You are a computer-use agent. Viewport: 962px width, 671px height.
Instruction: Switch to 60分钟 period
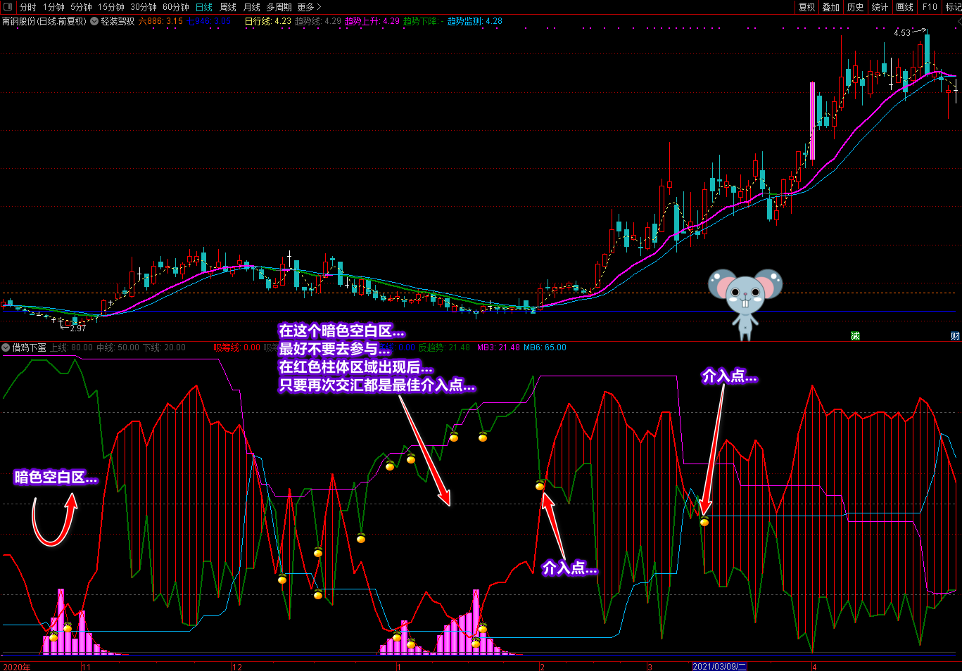coord(175,7)
